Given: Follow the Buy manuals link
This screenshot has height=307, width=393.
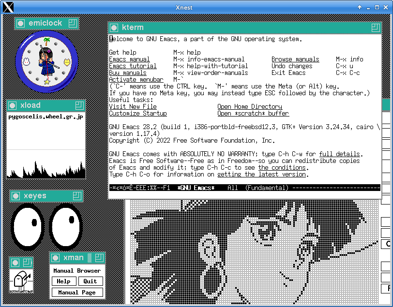Looking at the screenshot, I should tap(128, 73).
